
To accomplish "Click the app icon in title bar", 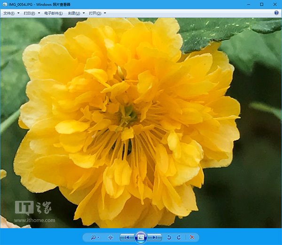I will point(4,4).
